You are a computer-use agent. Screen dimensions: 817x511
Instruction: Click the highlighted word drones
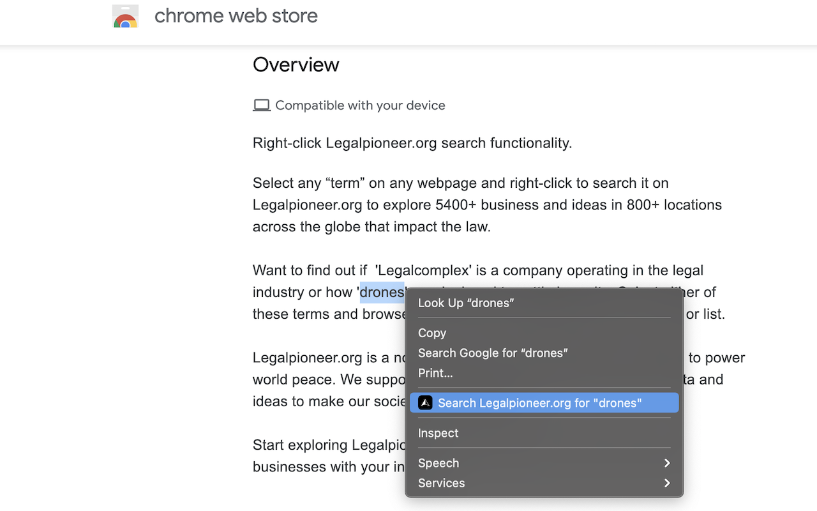tap(382, 292)
